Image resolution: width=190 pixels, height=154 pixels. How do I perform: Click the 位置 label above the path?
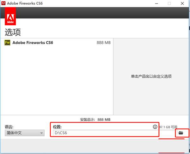(57, 127)
